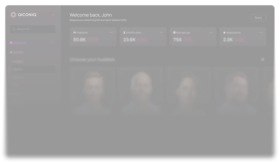Open the Pageviews card three-dot menu
280x163 pixels.
pos(111,32)
